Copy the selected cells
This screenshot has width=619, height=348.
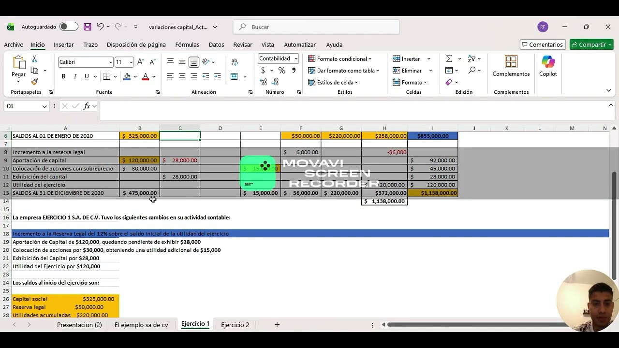34,71
